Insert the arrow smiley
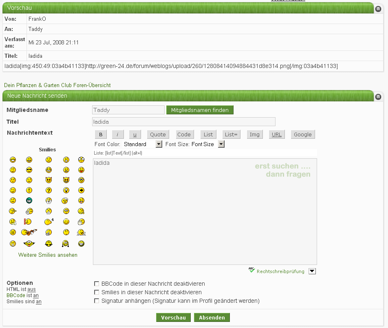 [x=81, y=190]
